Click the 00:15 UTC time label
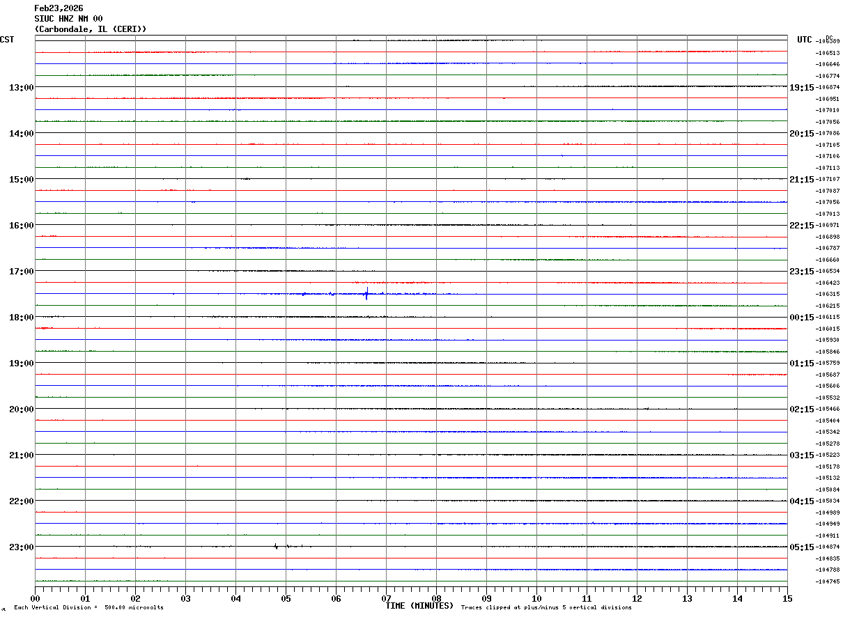Screen dimensions: 843x617 pyautogui.click(x=802, y=317)
